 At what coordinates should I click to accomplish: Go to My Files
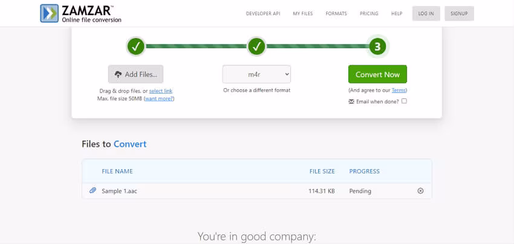302,13
